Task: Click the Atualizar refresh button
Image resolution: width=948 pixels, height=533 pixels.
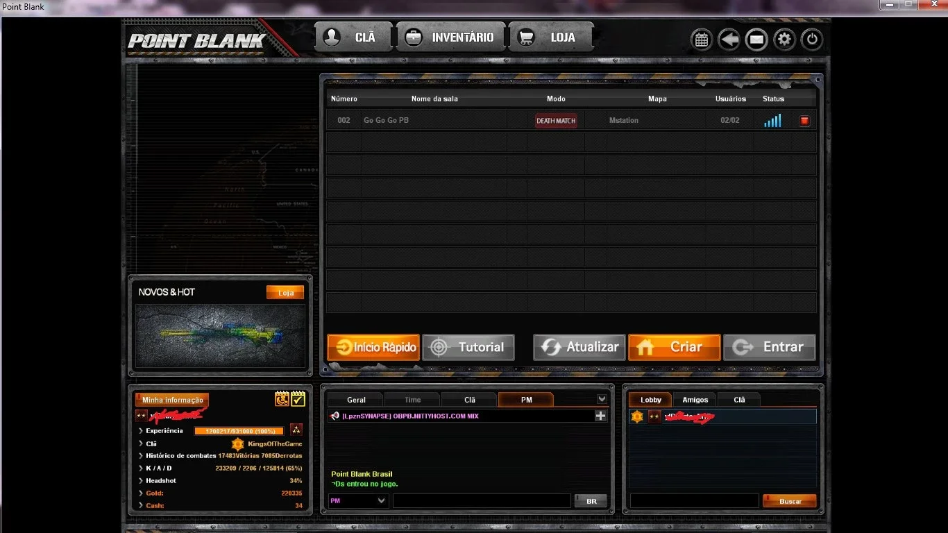Action: coord(579,347)
